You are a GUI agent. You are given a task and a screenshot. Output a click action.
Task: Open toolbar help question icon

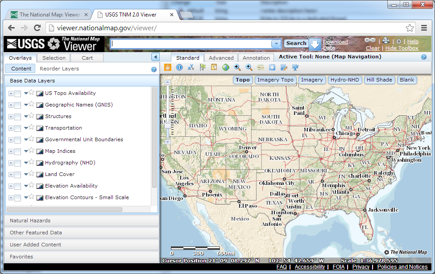pyautogui.click(x=424, y=57)
